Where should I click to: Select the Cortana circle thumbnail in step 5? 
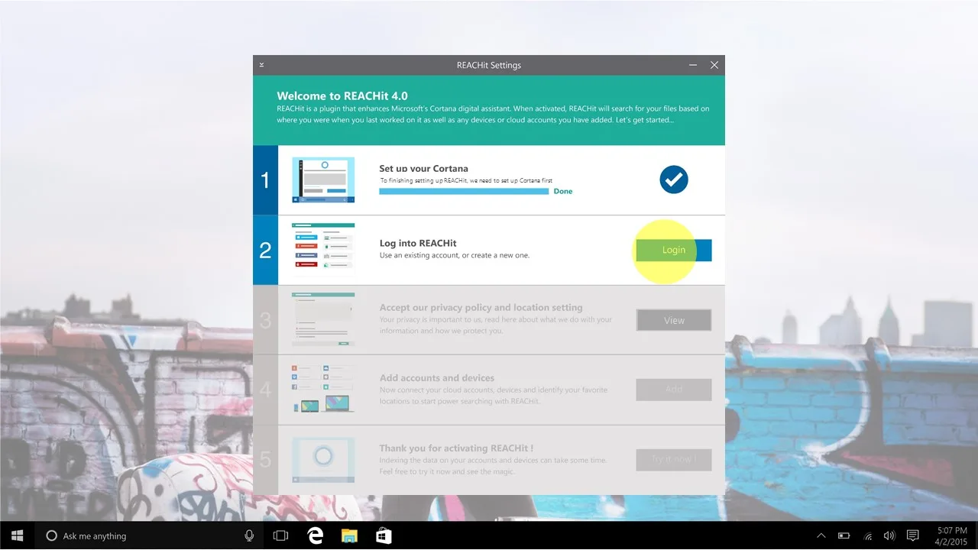pyautogui.click(x=323, y=459)
